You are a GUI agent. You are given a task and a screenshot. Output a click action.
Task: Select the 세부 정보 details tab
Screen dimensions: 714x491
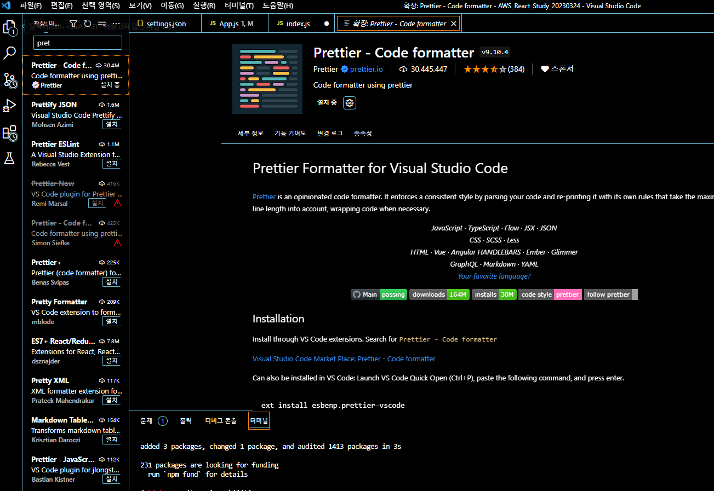[250, 134]
